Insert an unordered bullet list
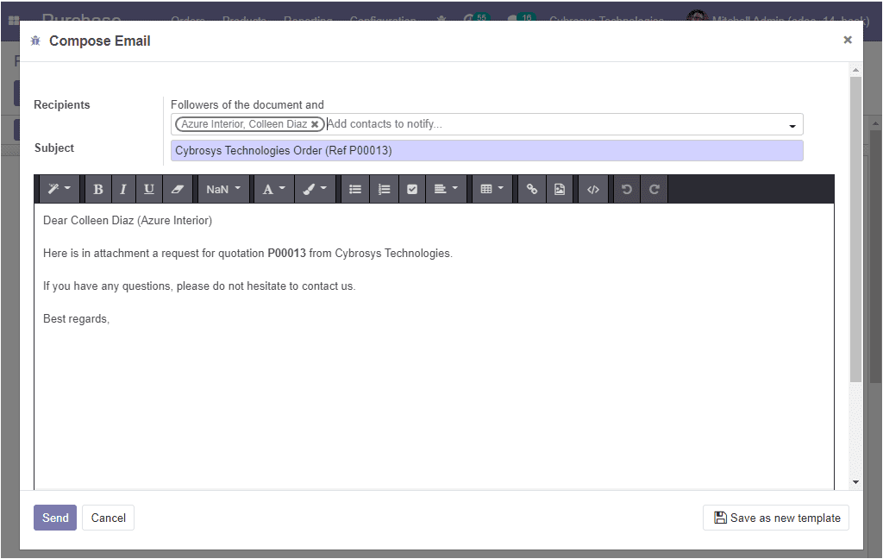Image resolution: width=883 pixels, height=559 pixels. (x=354, y=189)
